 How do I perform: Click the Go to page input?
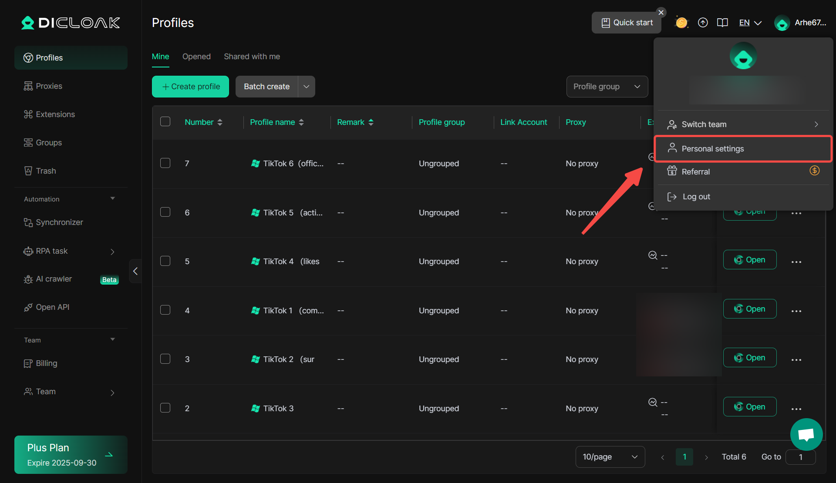coord(800,457)
